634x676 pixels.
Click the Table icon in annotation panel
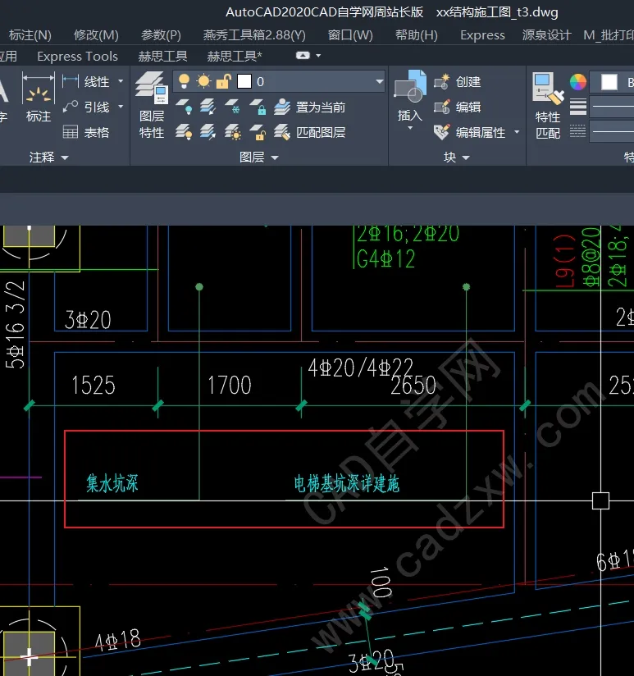pyautogui.click(x=71, y=132)
